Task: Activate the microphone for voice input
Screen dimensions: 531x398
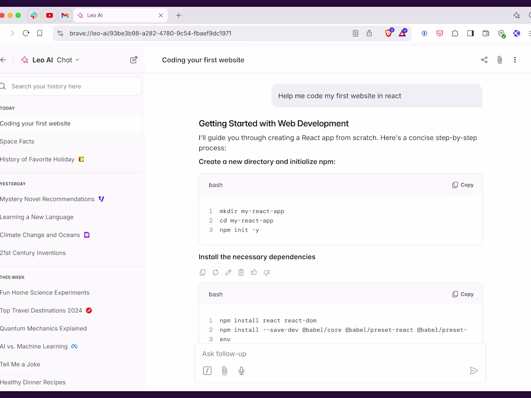Action: coord(241,371)
